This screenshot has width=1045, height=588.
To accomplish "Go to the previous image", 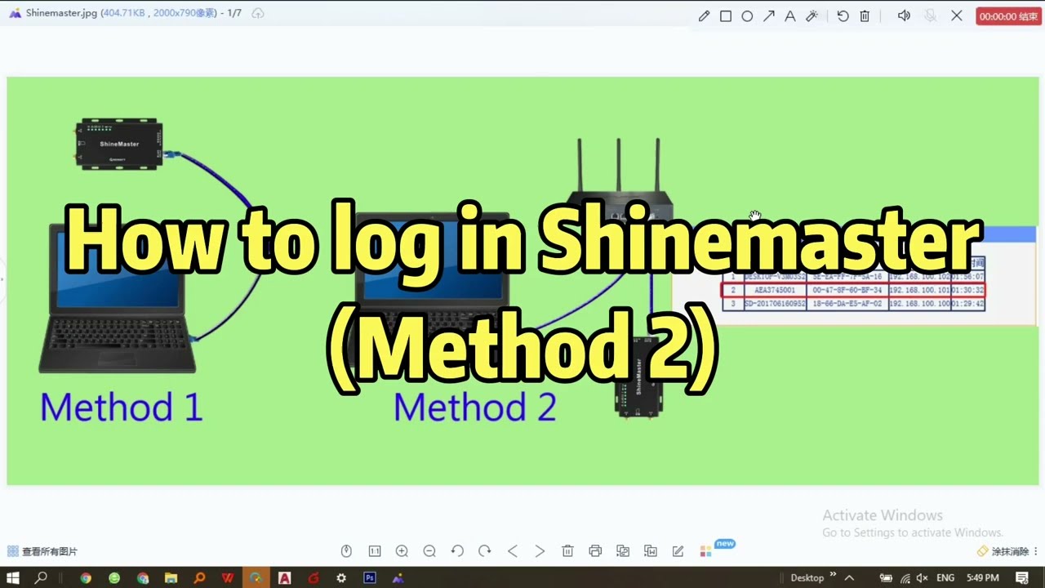I will [x=513, y=551].
